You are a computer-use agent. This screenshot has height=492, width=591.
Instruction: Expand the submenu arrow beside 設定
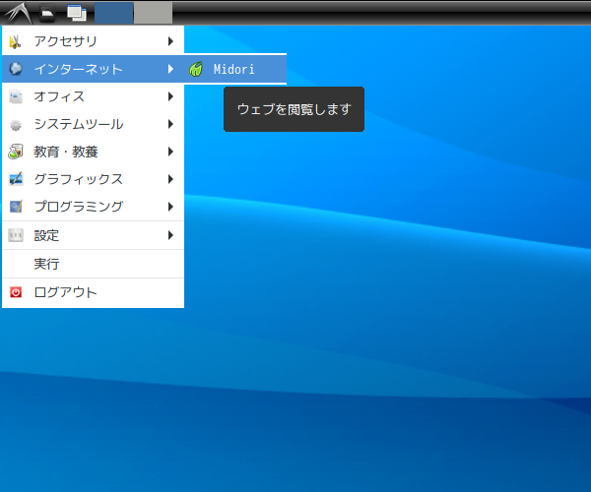point(170,235)
